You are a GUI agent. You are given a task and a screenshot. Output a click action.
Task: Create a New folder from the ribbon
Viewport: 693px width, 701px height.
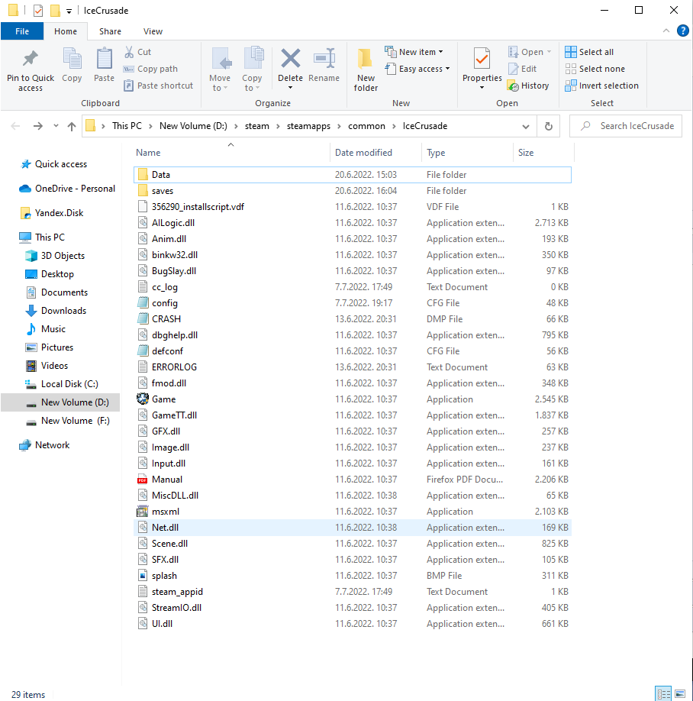click(x=366, y=69)
